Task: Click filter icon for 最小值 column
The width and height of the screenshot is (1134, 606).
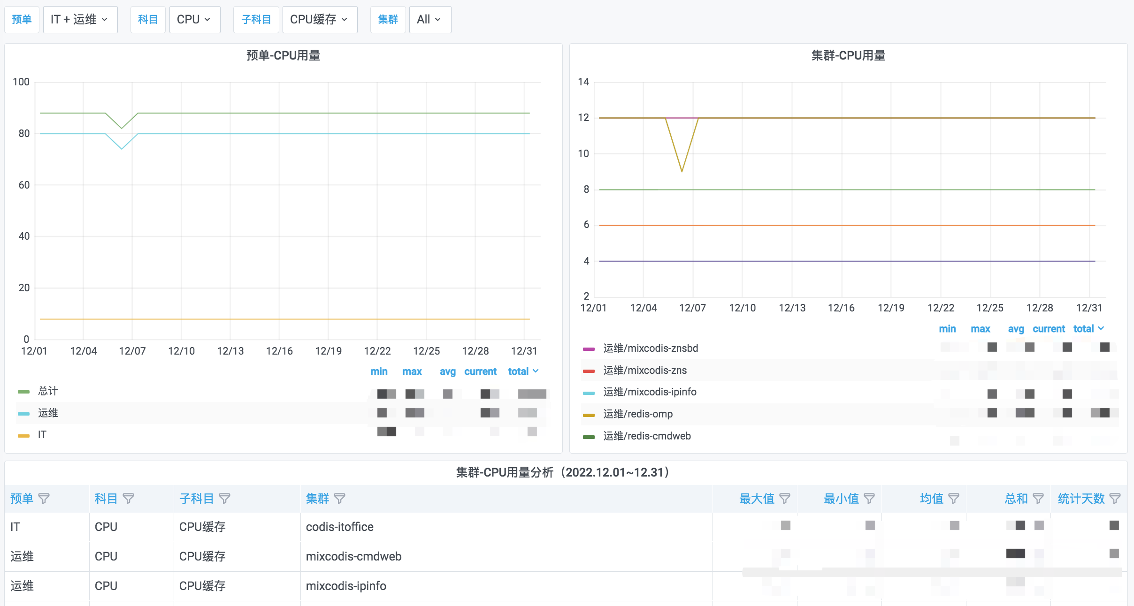Action: coord(869,499)
